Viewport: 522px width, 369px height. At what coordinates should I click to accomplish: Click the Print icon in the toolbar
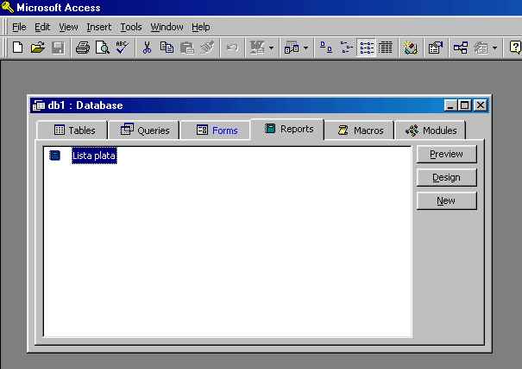point(83,48)
